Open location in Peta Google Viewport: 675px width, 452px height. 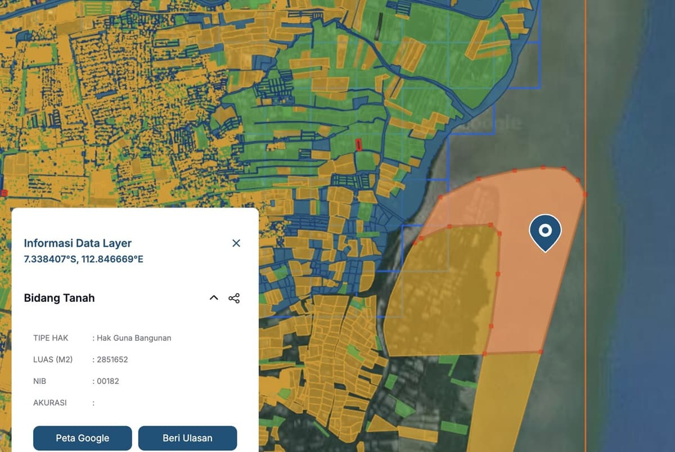[82, 438]
